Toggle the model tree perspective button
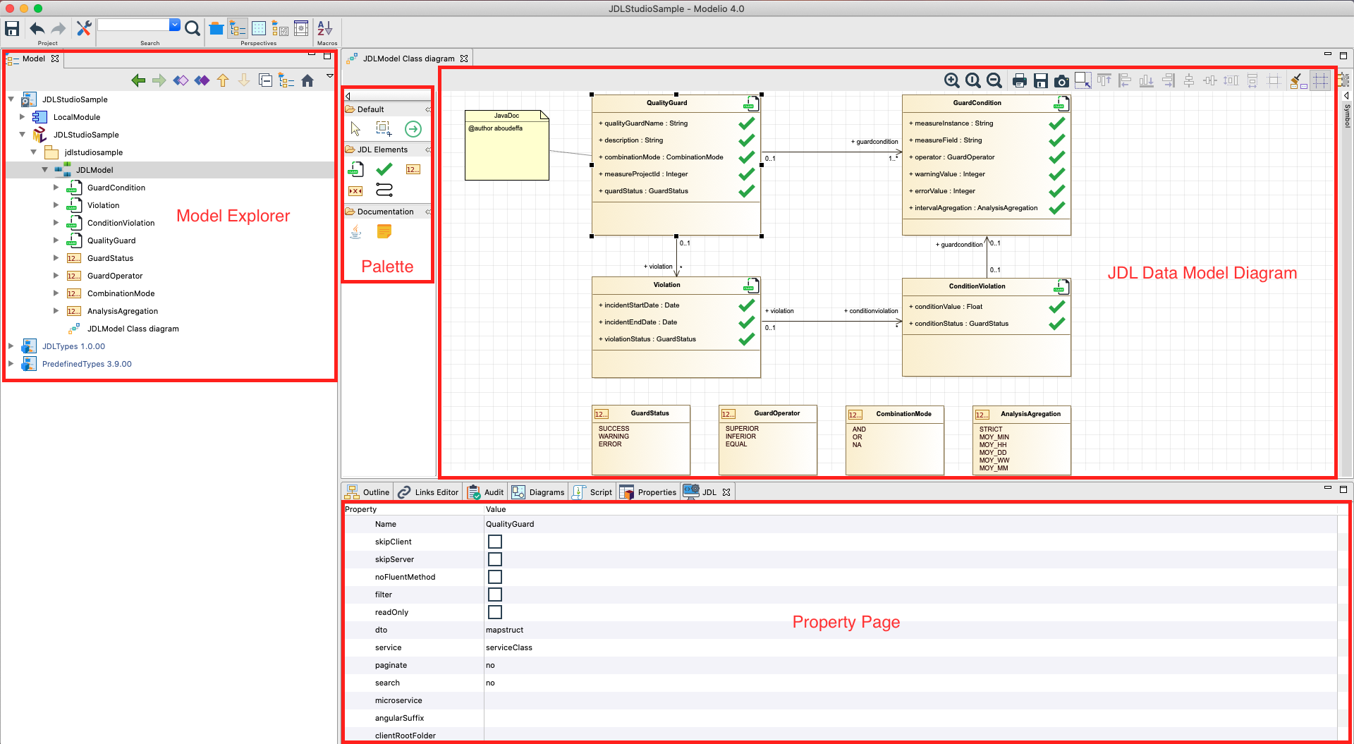This screenshot has width=1354, height=744. [238, 28]
